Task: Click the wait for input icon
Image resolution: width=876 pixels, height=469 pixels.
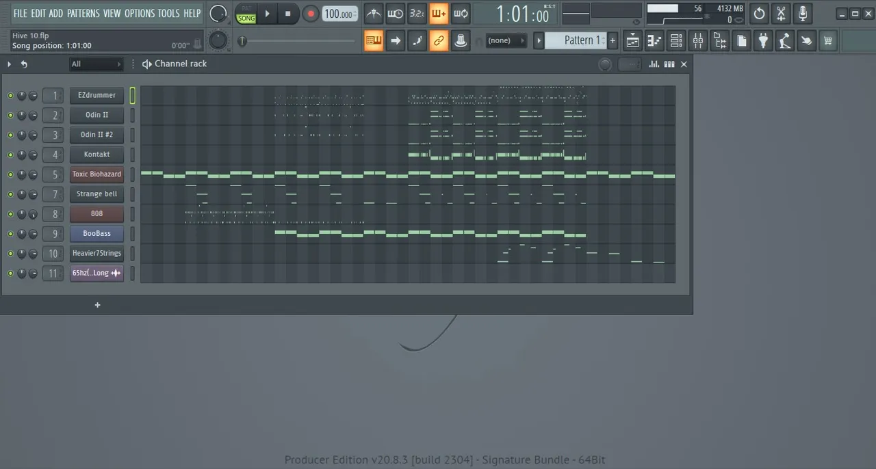Action: pos(395,13)
